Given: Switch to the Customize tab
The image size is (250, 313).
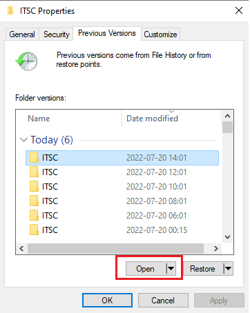Looking at the screenshot, I should click(x=160, y=34).
